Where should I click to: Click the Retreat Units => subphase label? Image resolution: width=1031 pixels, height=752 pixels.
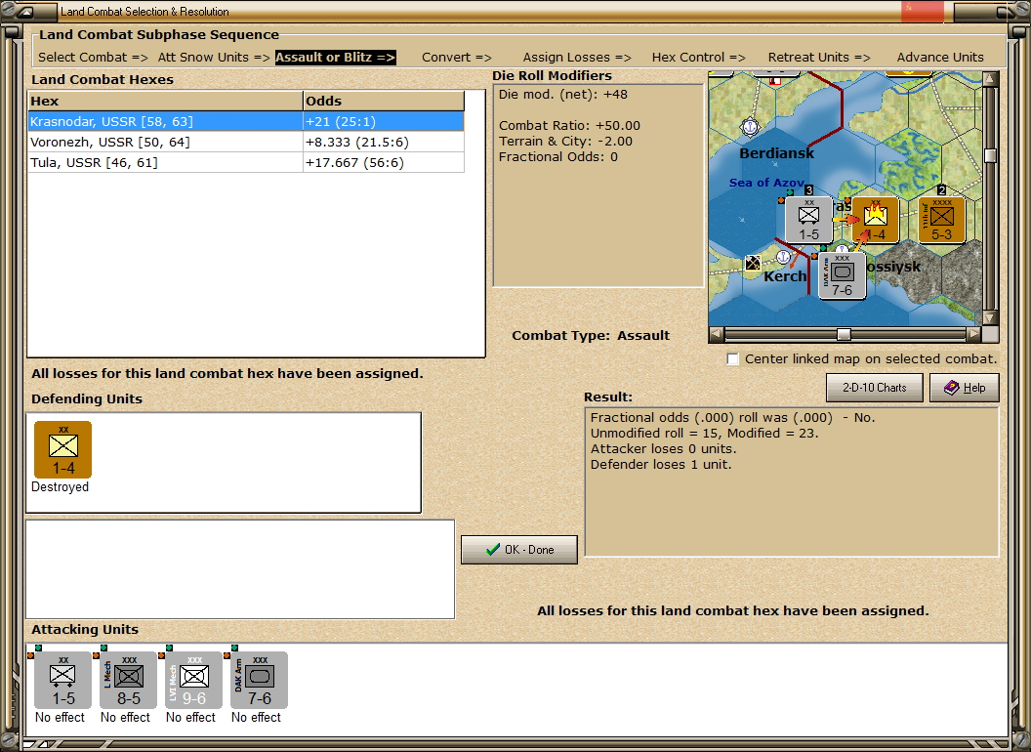[x=818, y=58]
